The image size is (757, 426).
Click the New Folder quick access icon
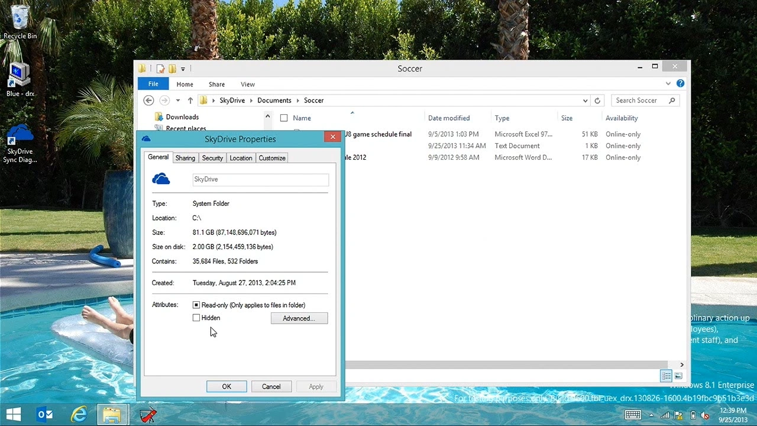(x=172, y=69)
